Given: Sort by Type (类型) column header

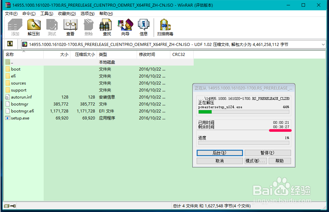Looking at the screenshot, I should 117,55.
